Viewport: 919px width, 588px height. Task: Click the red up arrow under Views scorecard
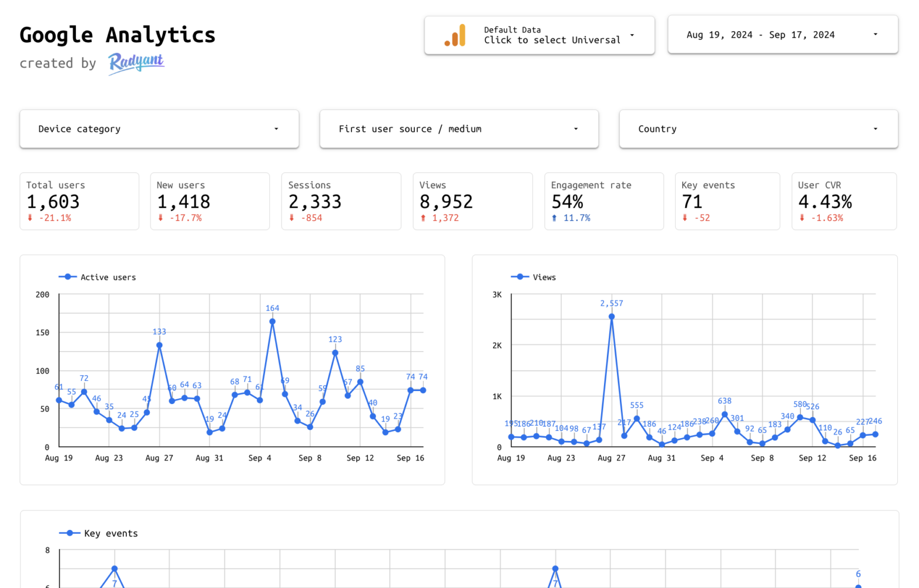pos(423,218)
